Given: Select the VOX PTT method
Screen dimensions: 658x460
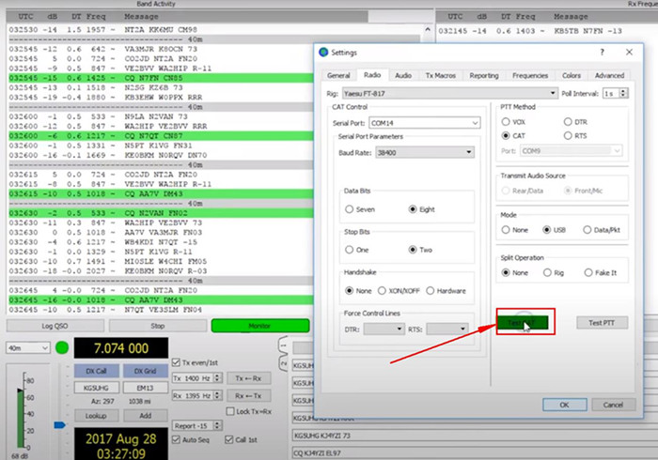Looking at the screenshot, I should point(507,122).
